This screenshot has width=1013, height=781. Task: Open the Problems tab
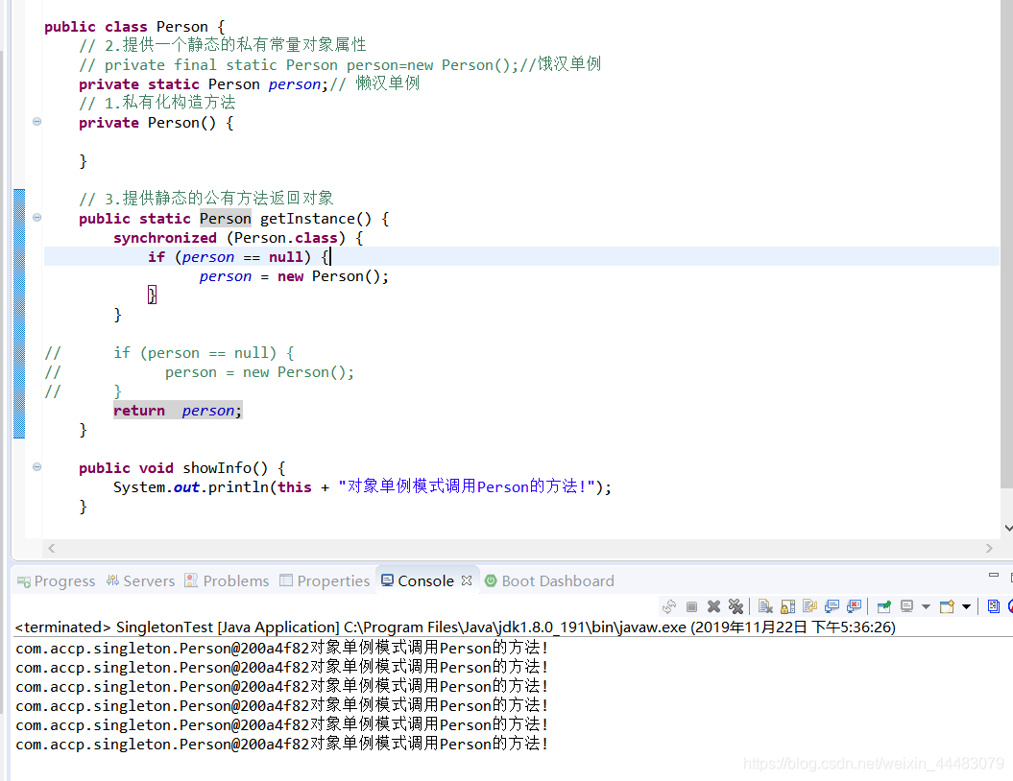click(x=227, y=580)
